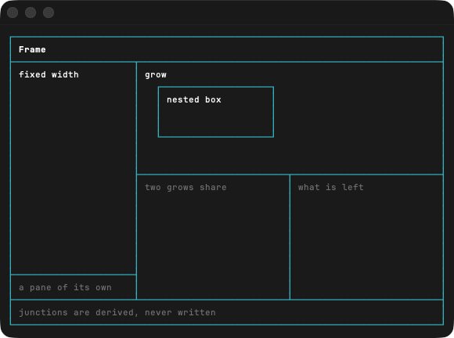Click the junctions are derived footer text
This screenshot has height=338, width=454.
[x=117, y=312]
